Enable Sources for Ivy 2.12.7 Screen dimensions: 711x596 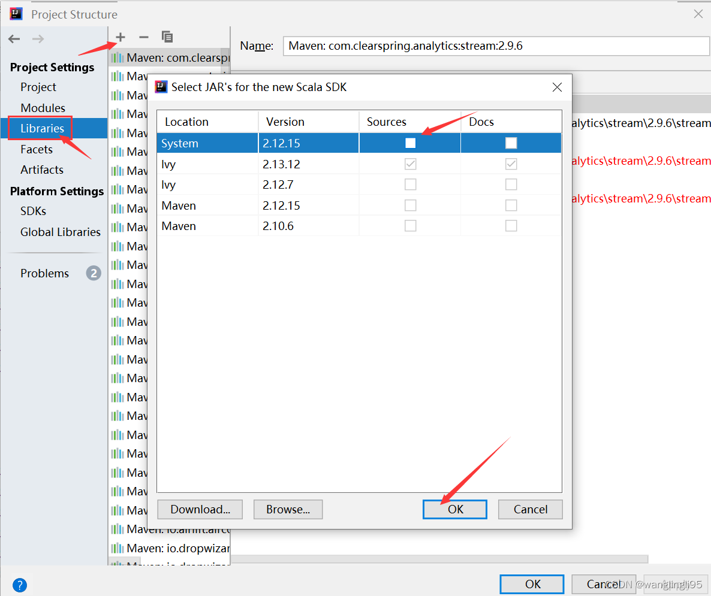click(411, 184)
